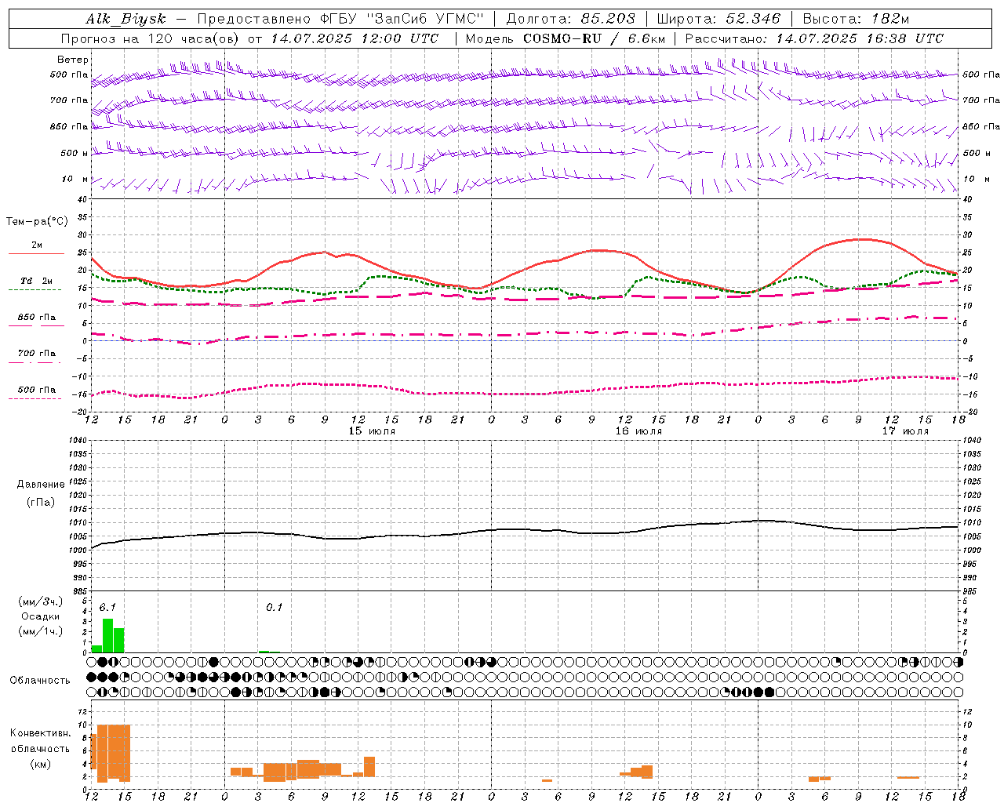Click the pink dotted 500 гПа legend line

point(35,398)
